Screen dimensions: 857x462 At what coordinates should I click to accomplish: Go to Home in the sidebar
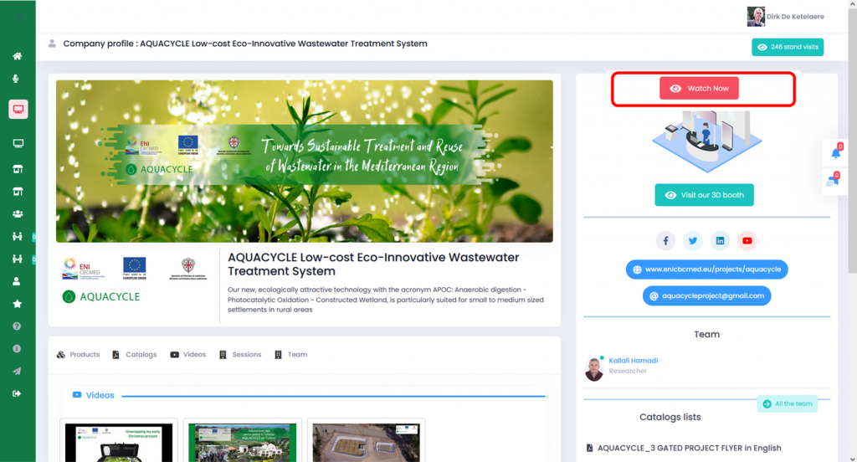click(18, 56)
